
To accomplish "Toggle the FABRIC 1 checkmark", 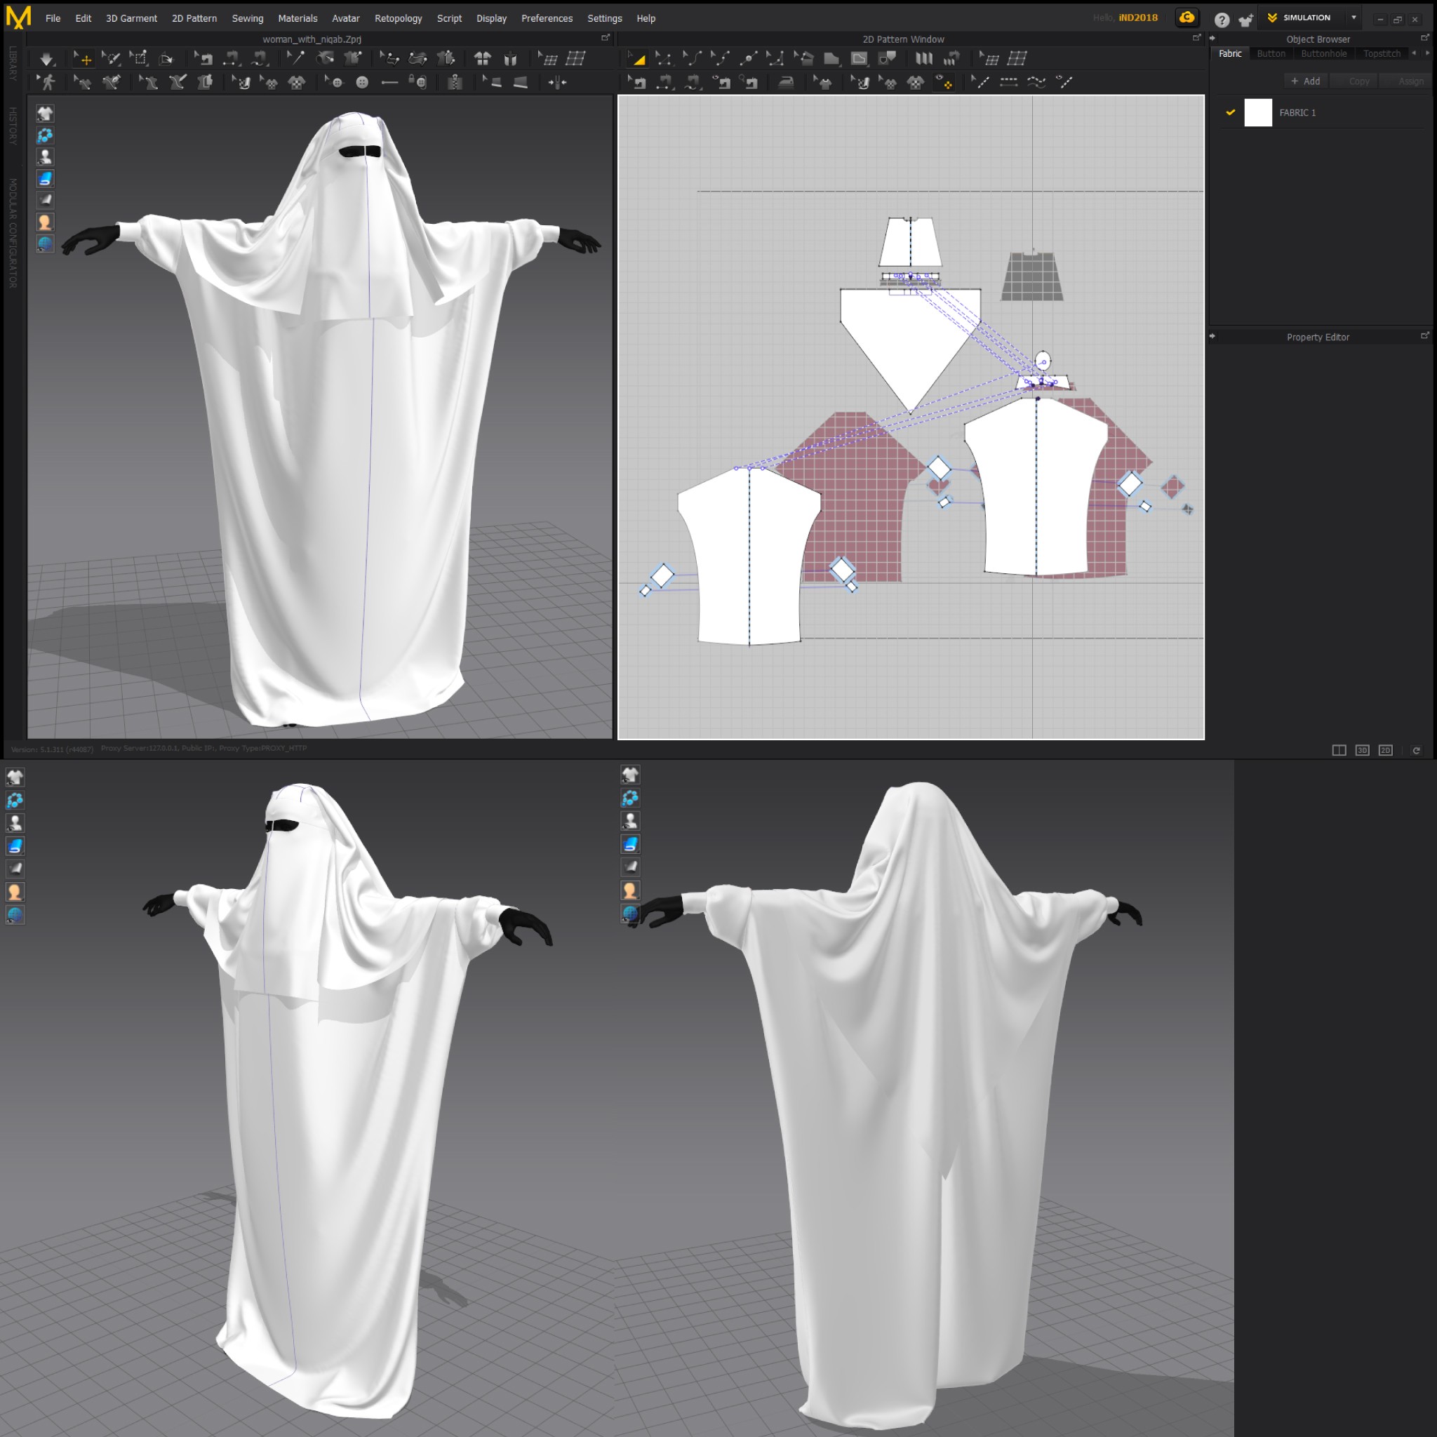I will coord(1230,112).
